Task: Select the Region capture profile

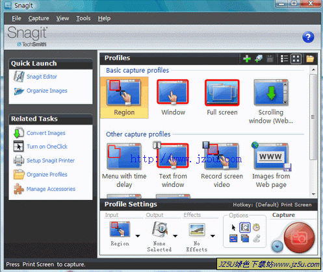Action: 124,97
